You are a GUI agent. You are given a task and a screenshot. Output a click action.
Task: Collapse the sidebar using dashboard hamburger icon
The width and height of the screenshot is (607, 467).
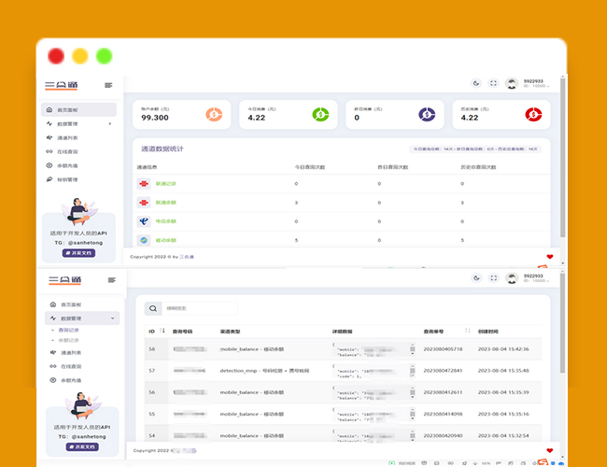109,85
